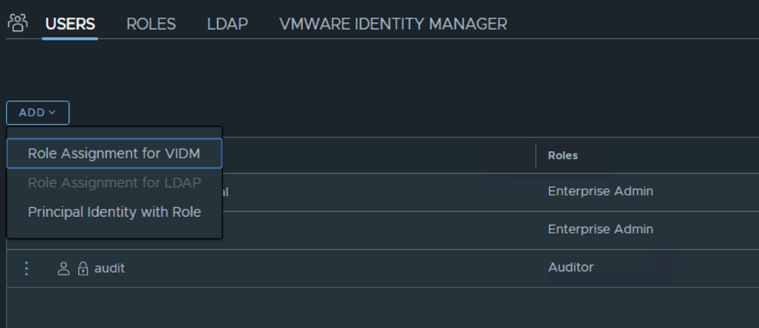Screen dimensions: 759x328
Task: Click the users group icon beside the tabs
Action: 18,23
